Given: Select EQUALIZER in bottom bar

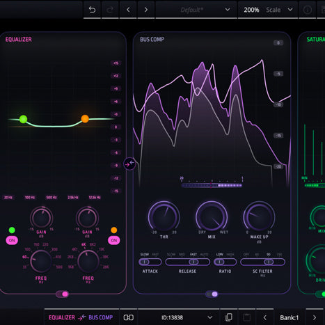Looking at the screenshot, I should [x=62, y=317].
